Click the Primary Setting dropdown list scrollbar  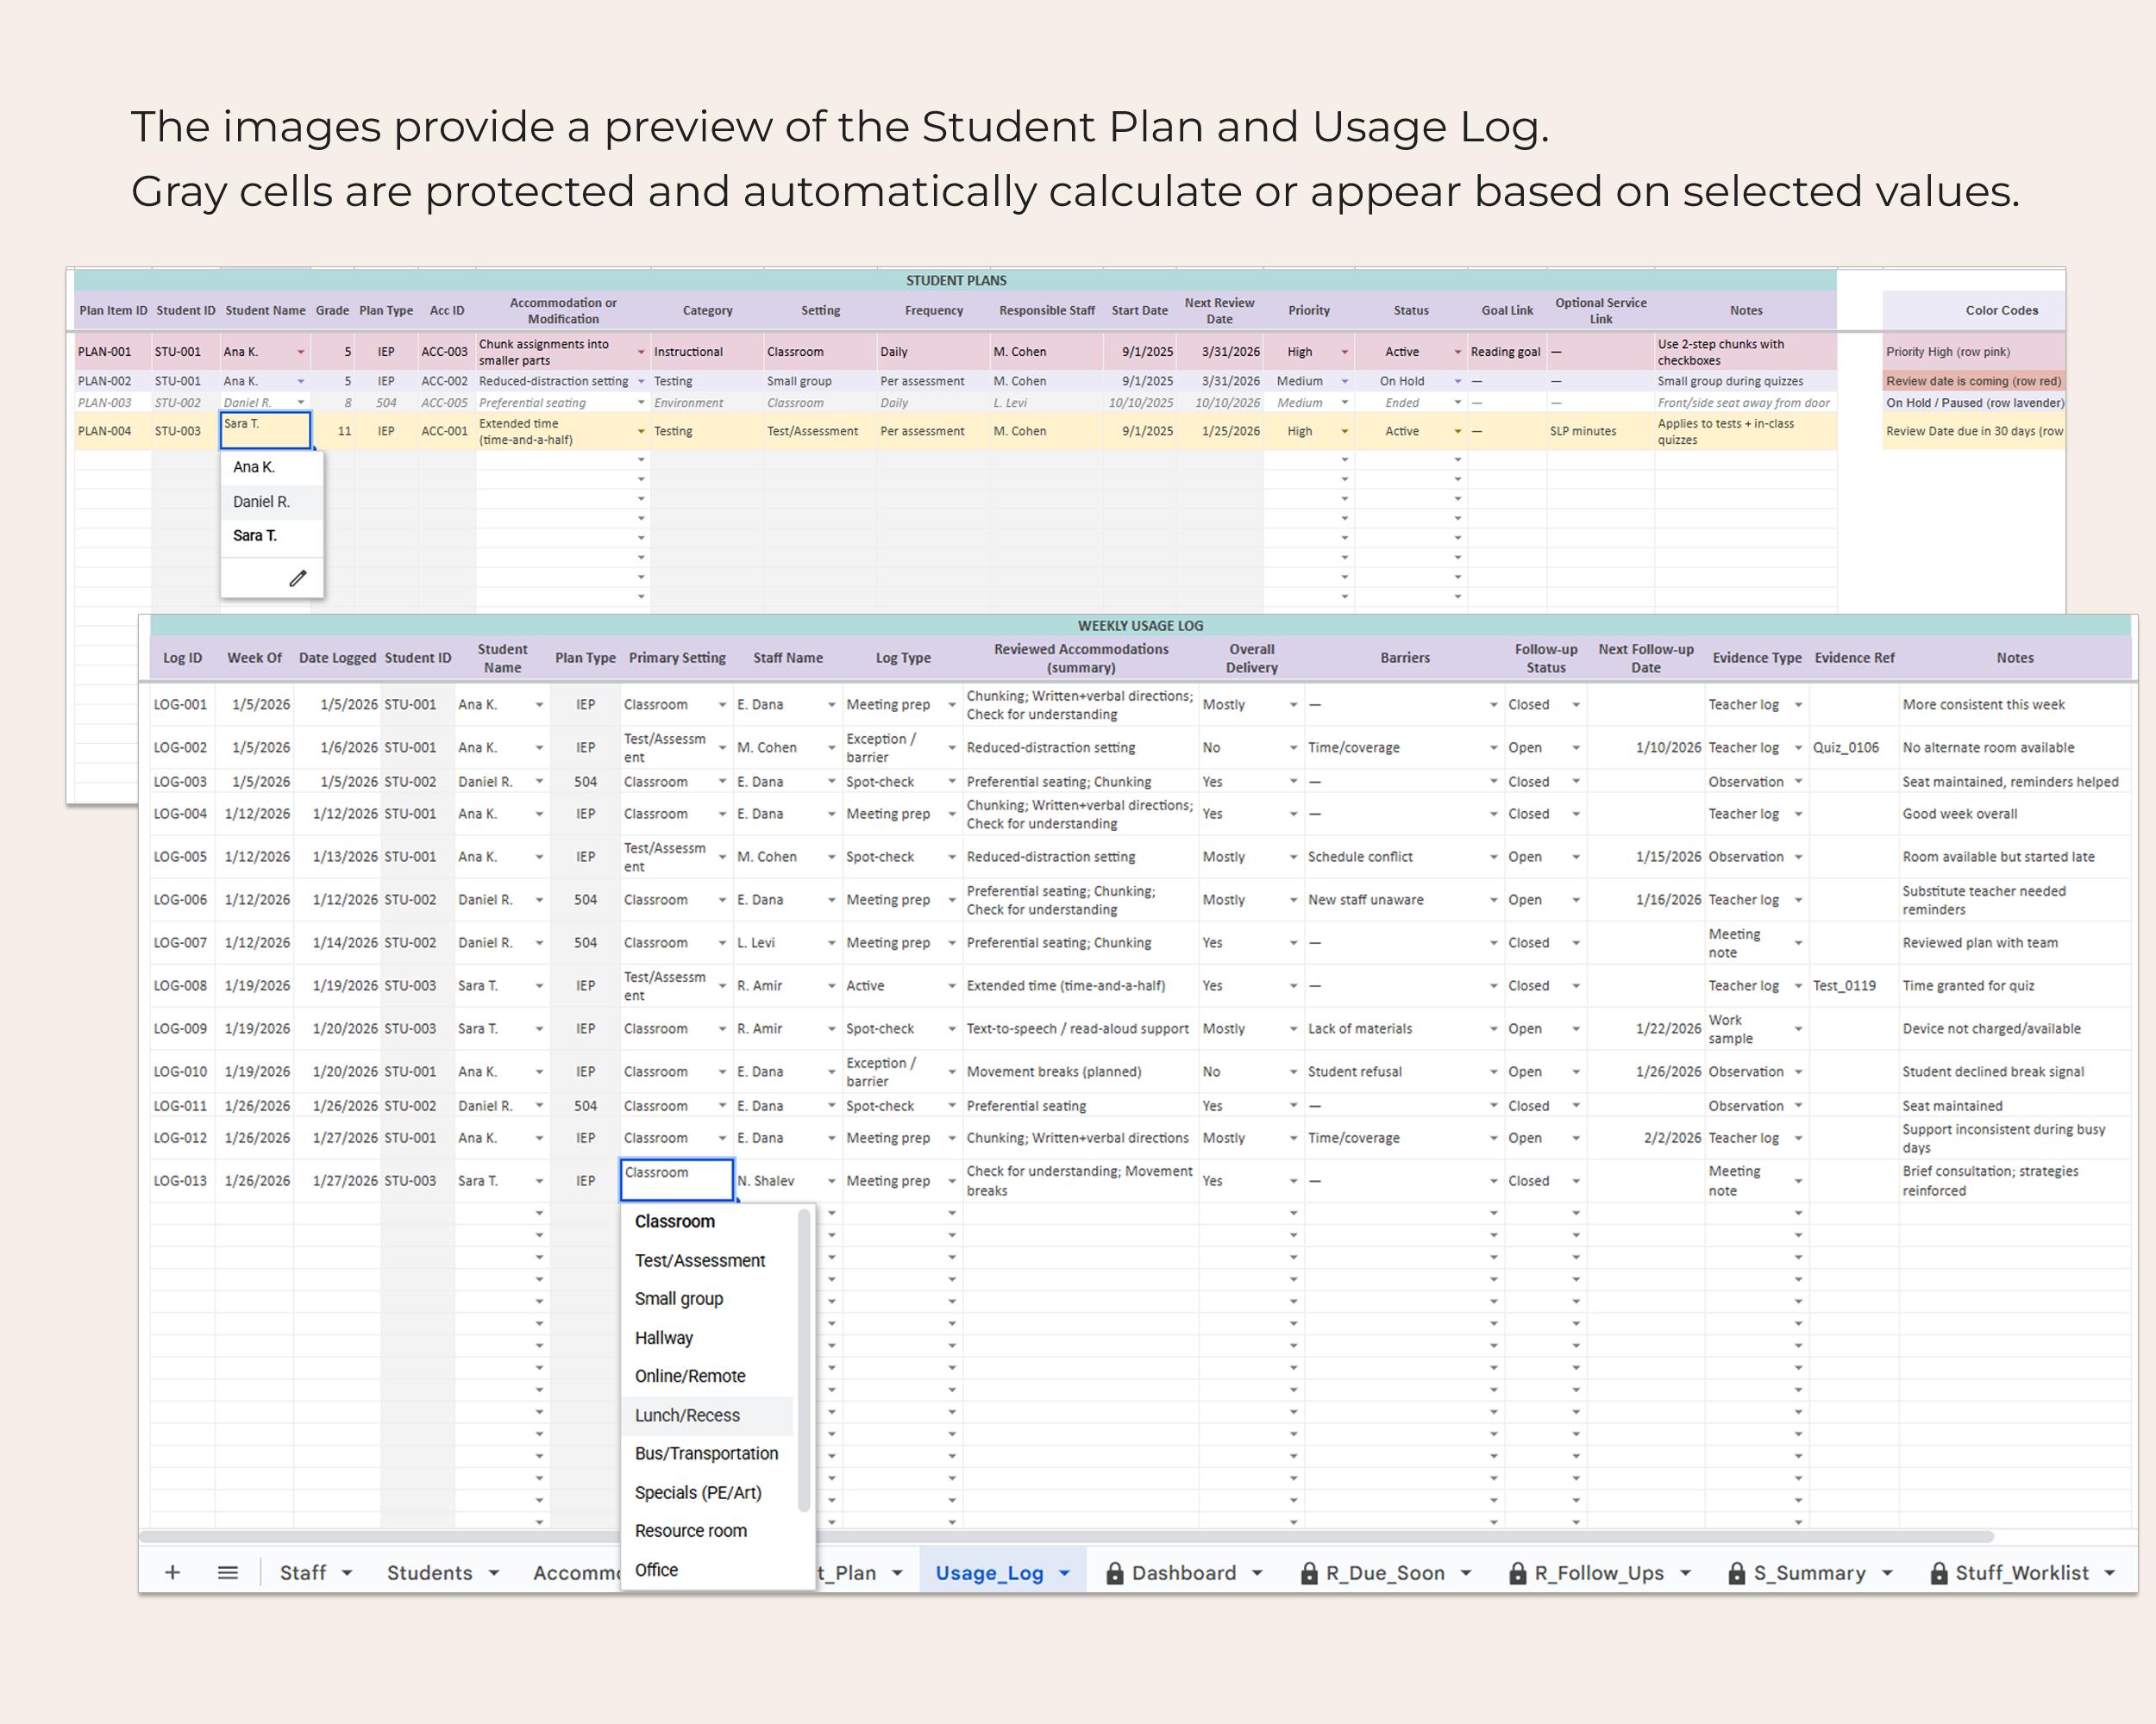pos(803,1360)
